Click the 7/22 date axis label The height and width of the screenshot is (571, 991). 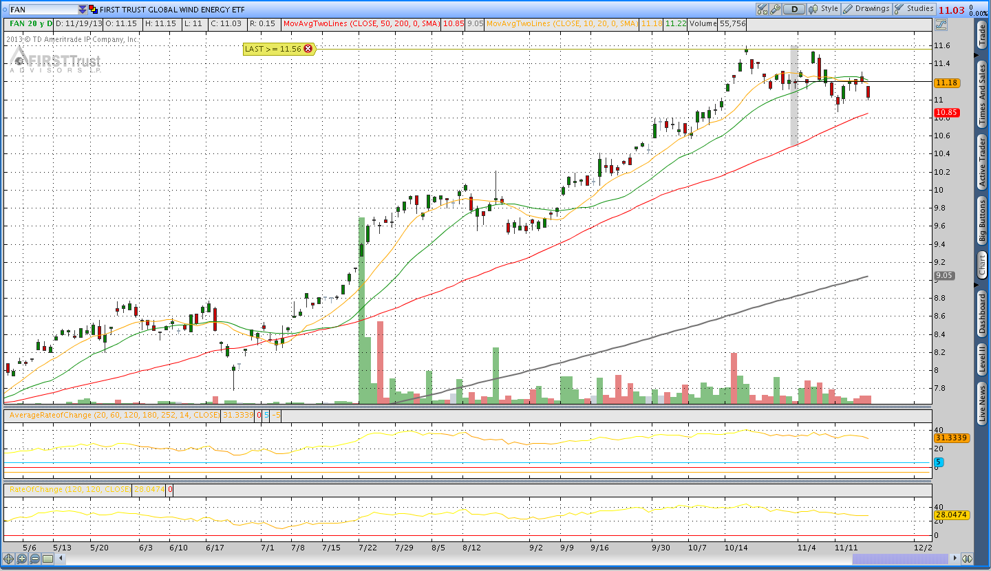click(367, 548)
